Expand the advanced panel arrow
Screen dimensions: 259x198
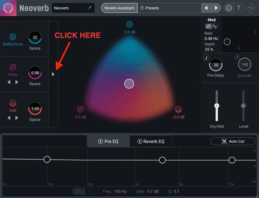click(x=53, y=74)
